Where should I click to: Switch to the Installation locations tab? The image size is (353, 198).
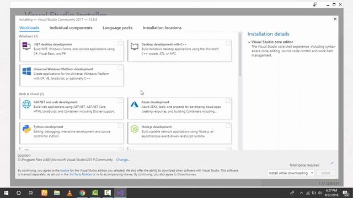(162, 28)
